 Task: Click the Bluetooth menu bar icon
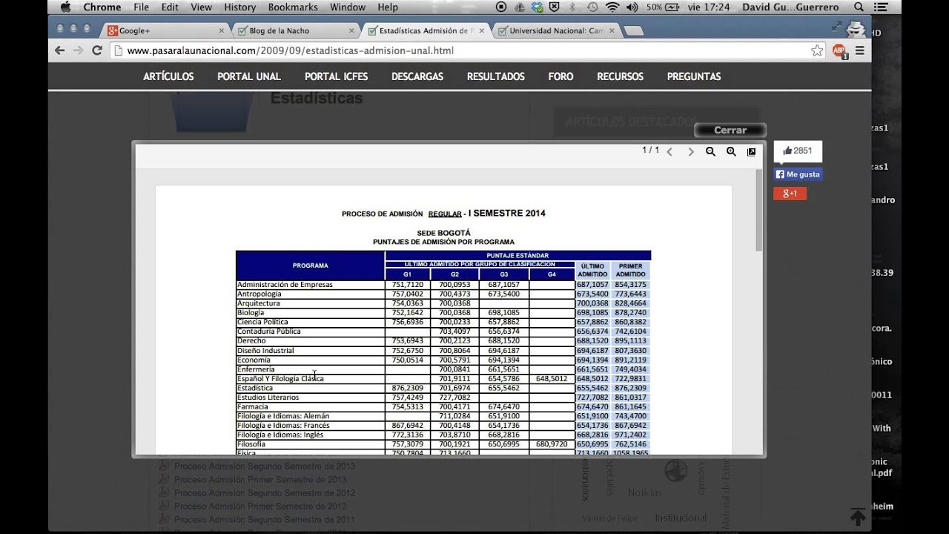[x=573, y=7]
